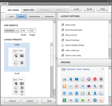Screen dimensions: 112x106
Task: Open Help
Action: (102, 9)
